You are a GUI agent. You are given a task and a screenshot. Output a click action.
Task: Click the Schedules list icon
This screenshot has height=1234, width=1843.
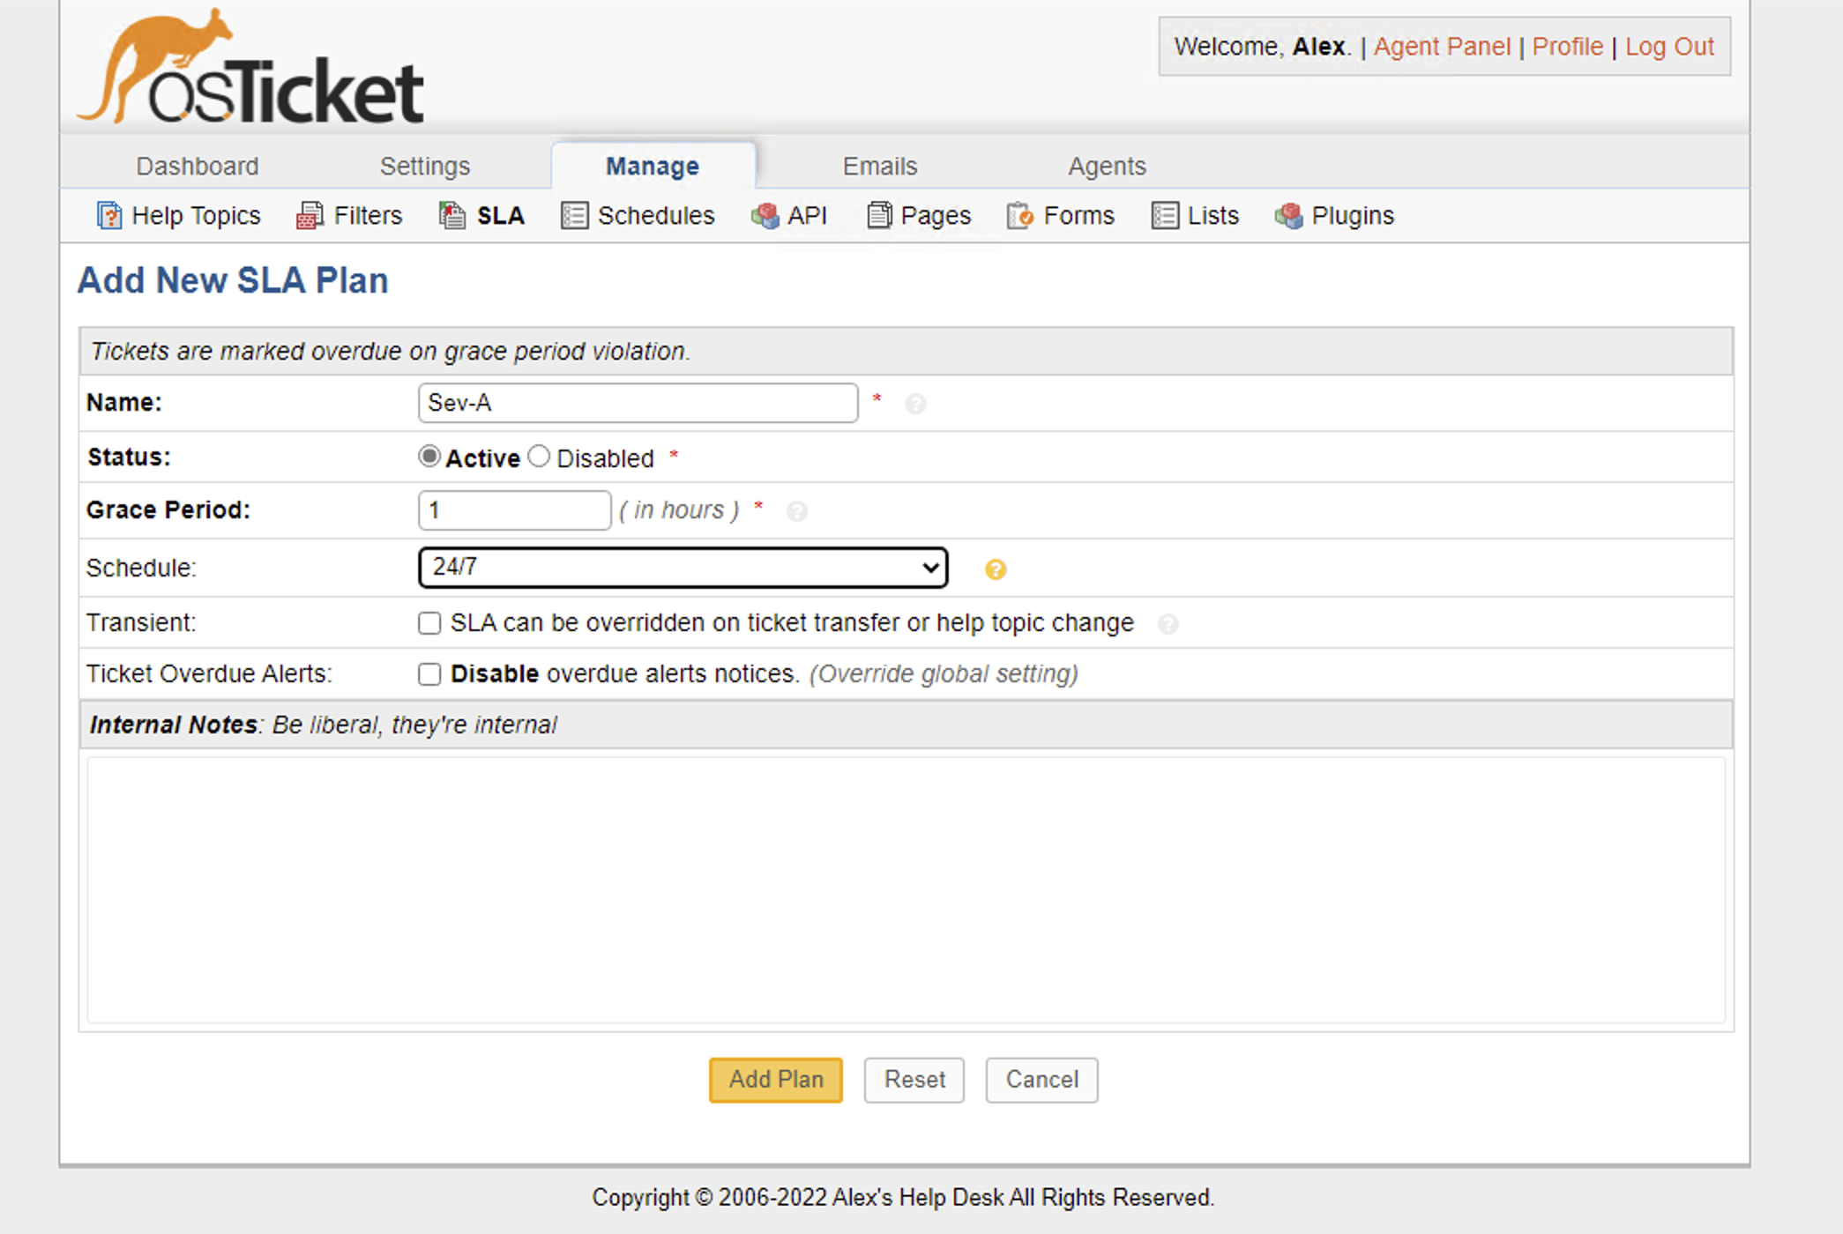(x=574, y=215)
